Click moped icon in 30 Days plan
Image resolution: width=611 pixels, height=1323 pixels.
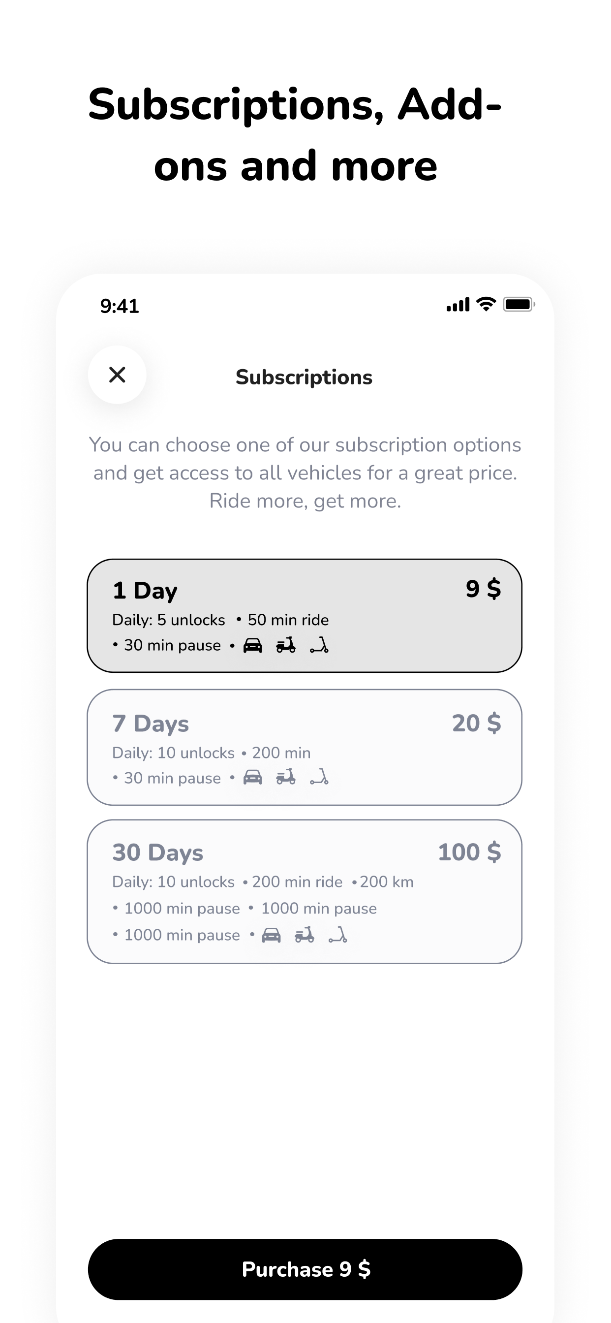pyautogui.click(x=305, y=935)
